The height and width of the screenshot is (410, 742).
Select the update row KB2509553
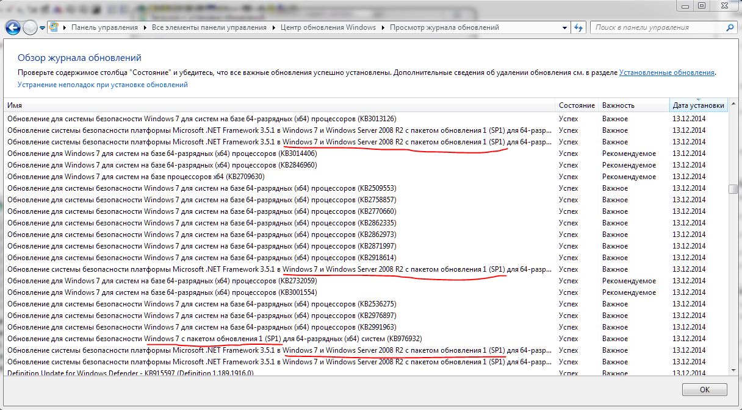(366, 188)
